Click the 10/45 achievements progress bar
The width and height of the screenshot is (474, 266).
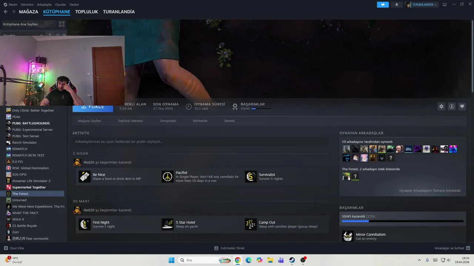(403, 221)
